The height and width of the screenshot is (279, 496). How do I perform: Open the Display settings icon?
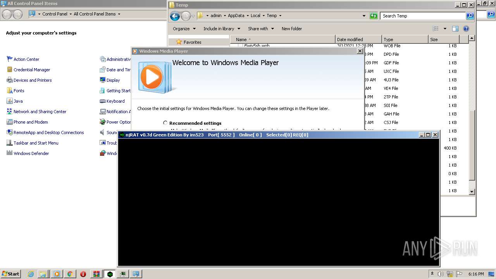coord(103,80)
